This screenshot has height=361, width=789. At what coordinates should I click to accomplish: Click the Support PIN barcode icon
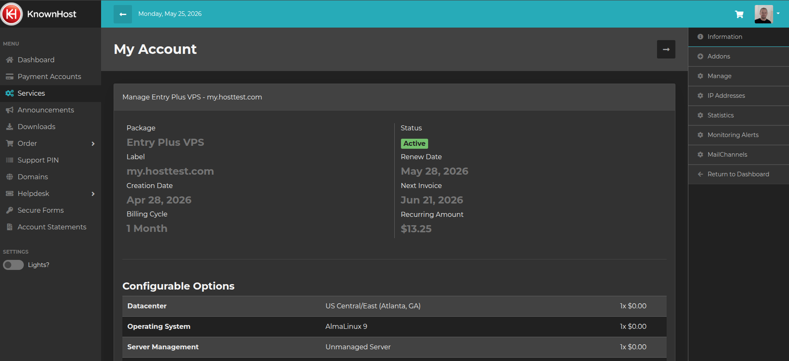10,160
